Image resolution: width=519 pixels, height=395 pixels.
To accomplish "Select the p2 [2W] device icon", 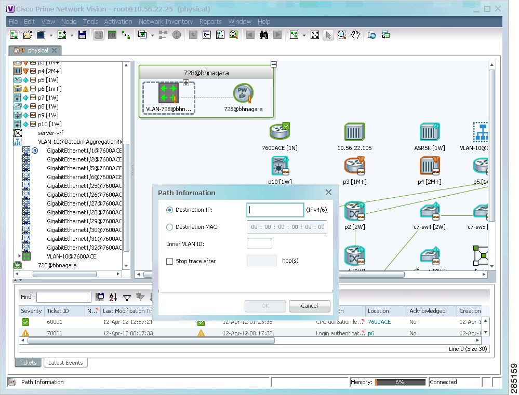I will pos(354,211).
